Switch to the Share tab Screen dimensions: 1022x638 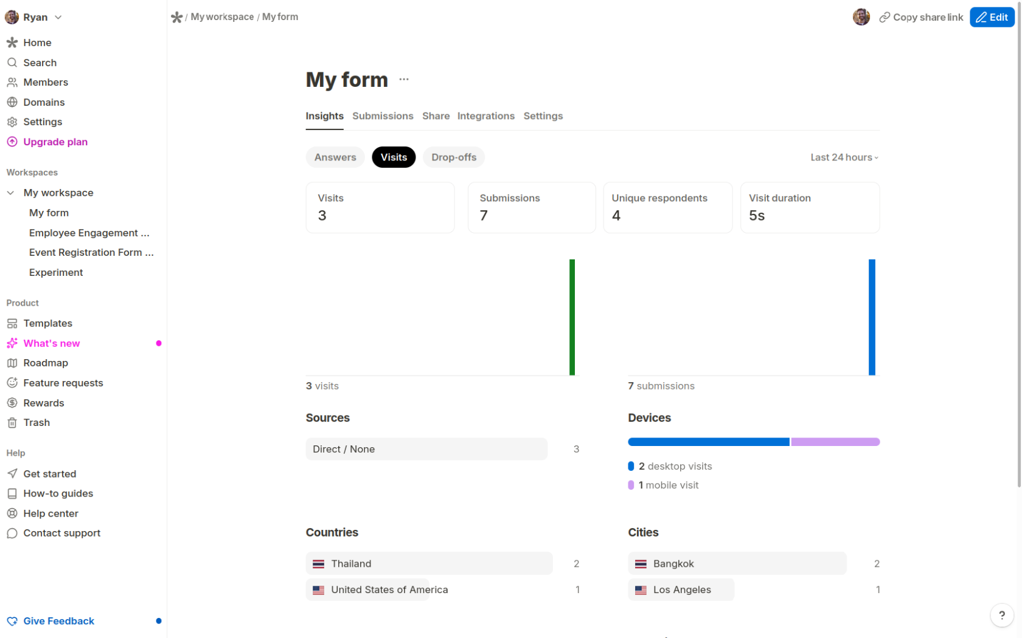(x=436, y=116)
